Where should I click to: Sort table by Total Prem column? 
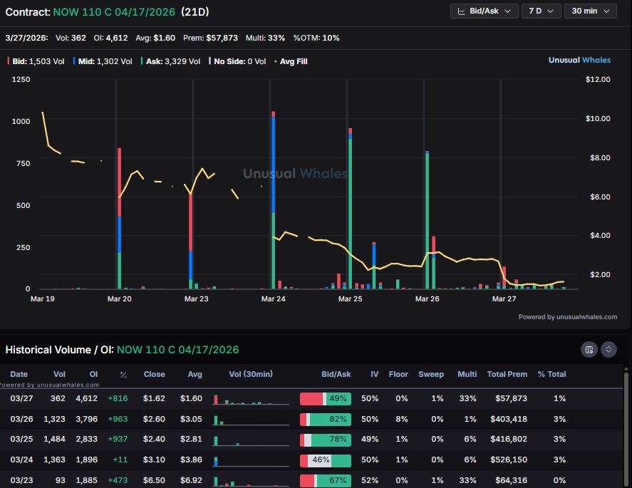click(x=507, y=374)
